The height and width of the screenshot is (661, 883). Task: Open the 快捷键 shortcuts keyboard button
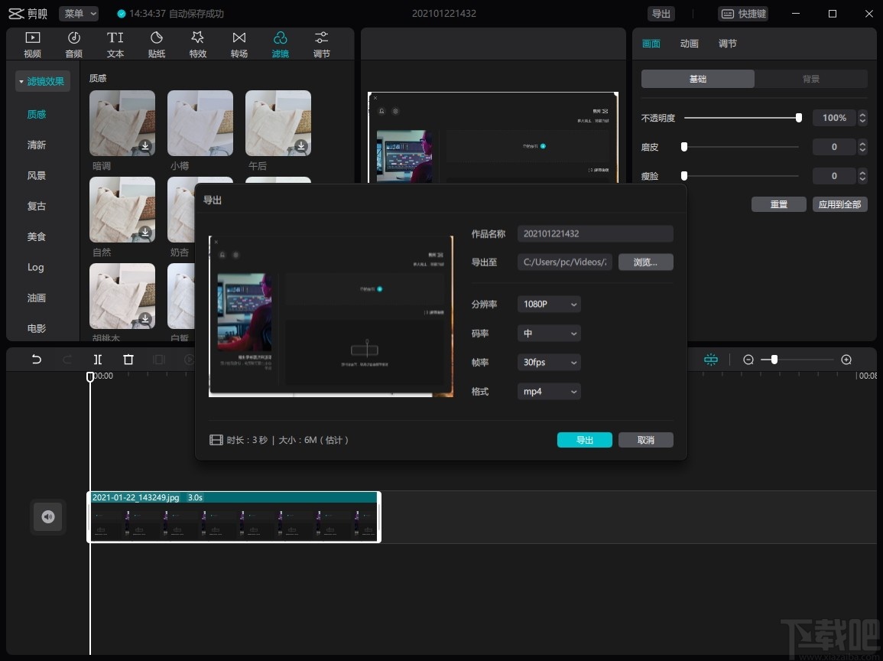744,14
